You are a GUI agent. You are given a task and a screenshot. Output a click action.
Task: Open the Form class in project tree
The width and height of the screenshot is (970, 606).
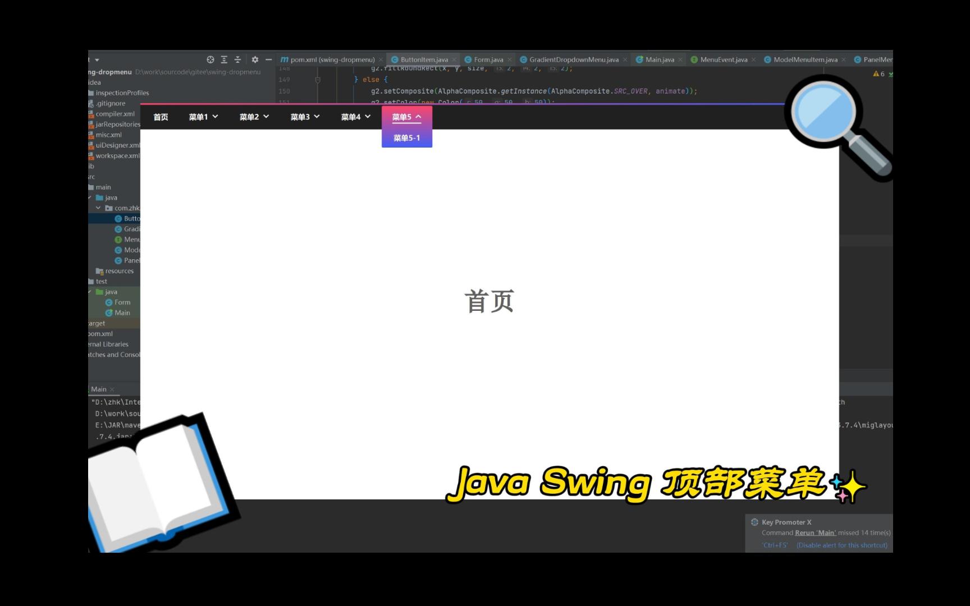coord(118,302)
